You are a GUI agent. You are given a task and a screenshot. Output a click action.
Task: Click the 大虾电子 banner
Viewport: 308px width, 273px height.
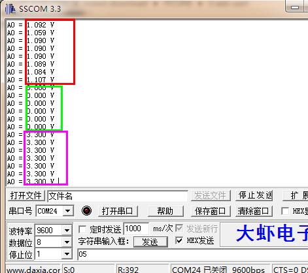click(x=264, y=234)
